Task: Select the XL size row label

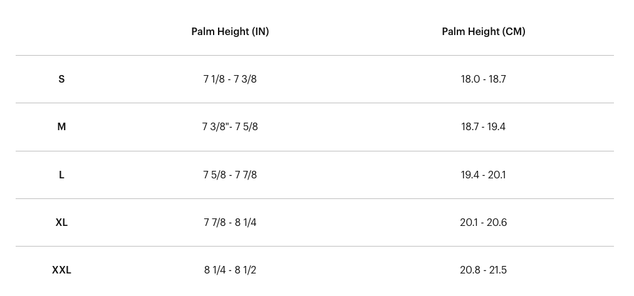Action: pos(61,223)
